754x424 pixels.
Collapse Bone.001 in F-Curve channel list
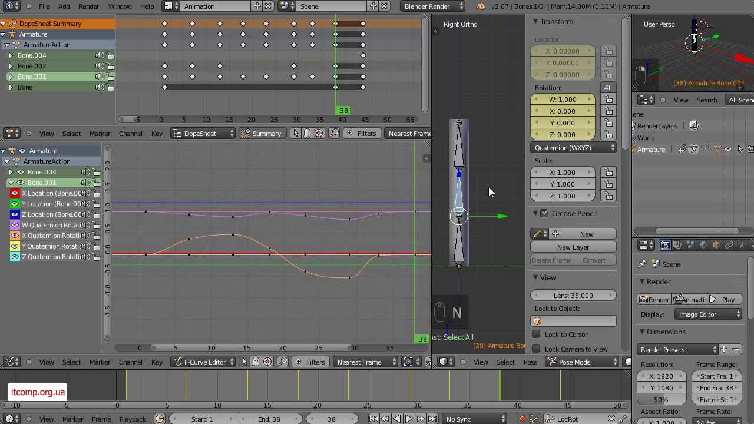11,183
